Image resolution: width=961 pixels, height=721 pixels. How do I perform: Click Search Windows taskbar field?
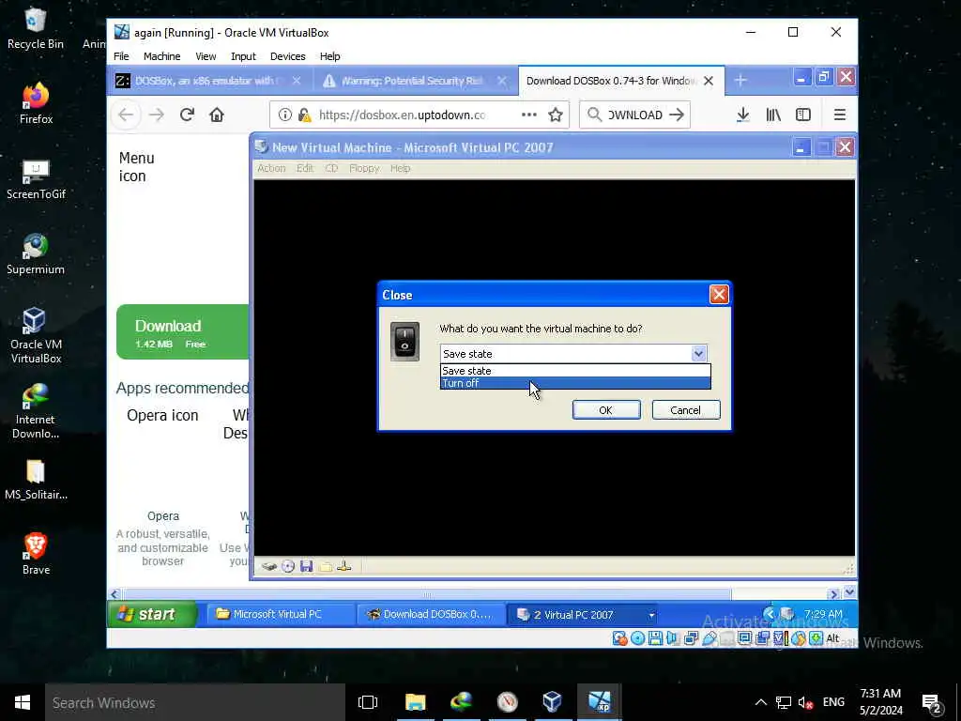195,702
